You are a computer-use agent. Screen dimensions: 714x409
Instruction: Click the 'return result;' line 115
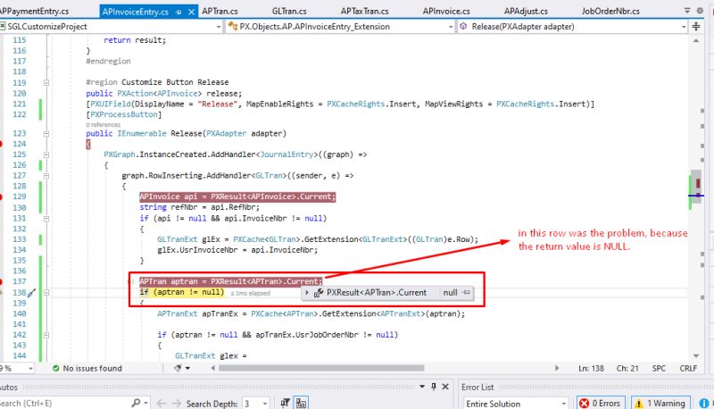[135, 40]
